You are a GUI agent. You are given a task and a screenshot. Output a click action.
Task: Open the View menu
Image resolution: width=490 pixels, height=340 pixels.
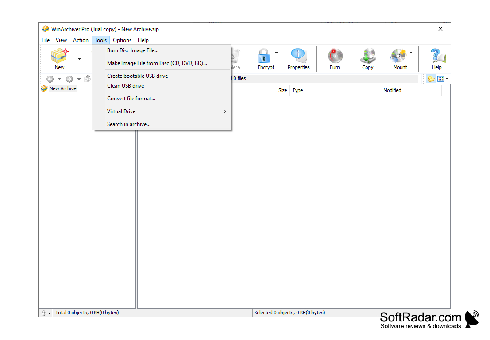pos(61,40)
